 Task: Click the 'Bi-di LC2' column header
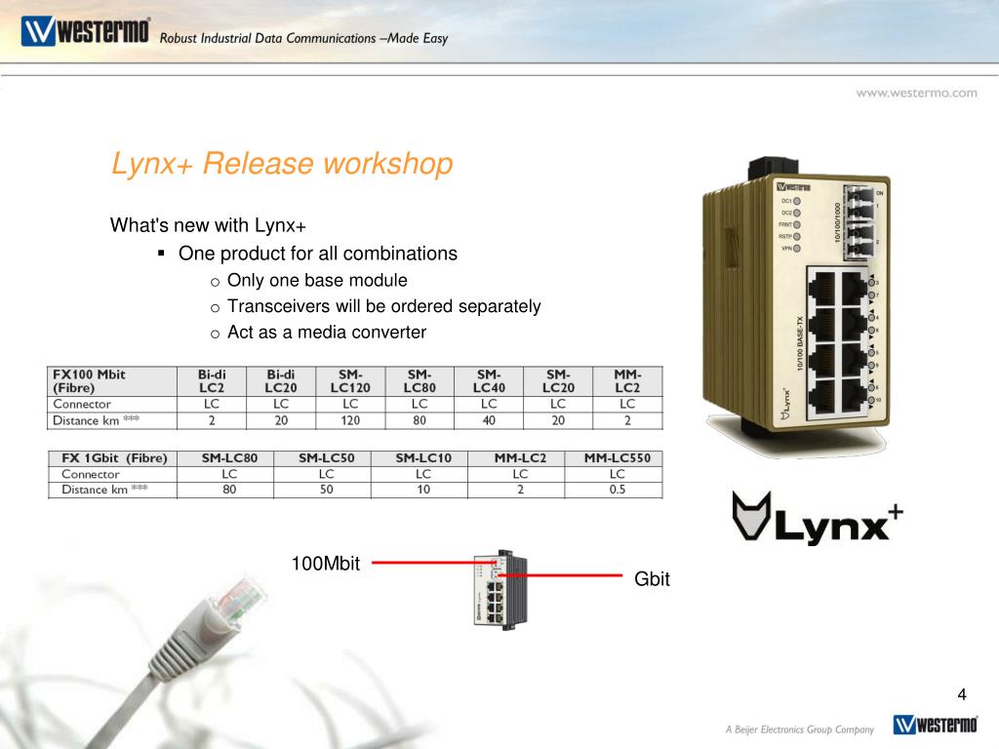[x=212, y=381]
